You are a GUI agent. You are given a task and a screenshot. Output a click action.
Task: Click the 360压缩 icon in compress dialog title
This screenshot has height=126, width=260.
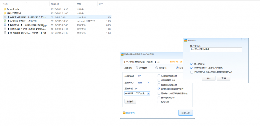[122, 54]
